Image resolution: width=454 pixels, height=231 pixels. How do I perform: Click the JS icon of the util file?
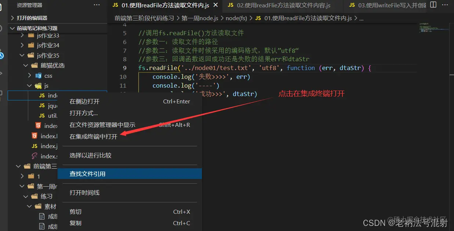42,115
